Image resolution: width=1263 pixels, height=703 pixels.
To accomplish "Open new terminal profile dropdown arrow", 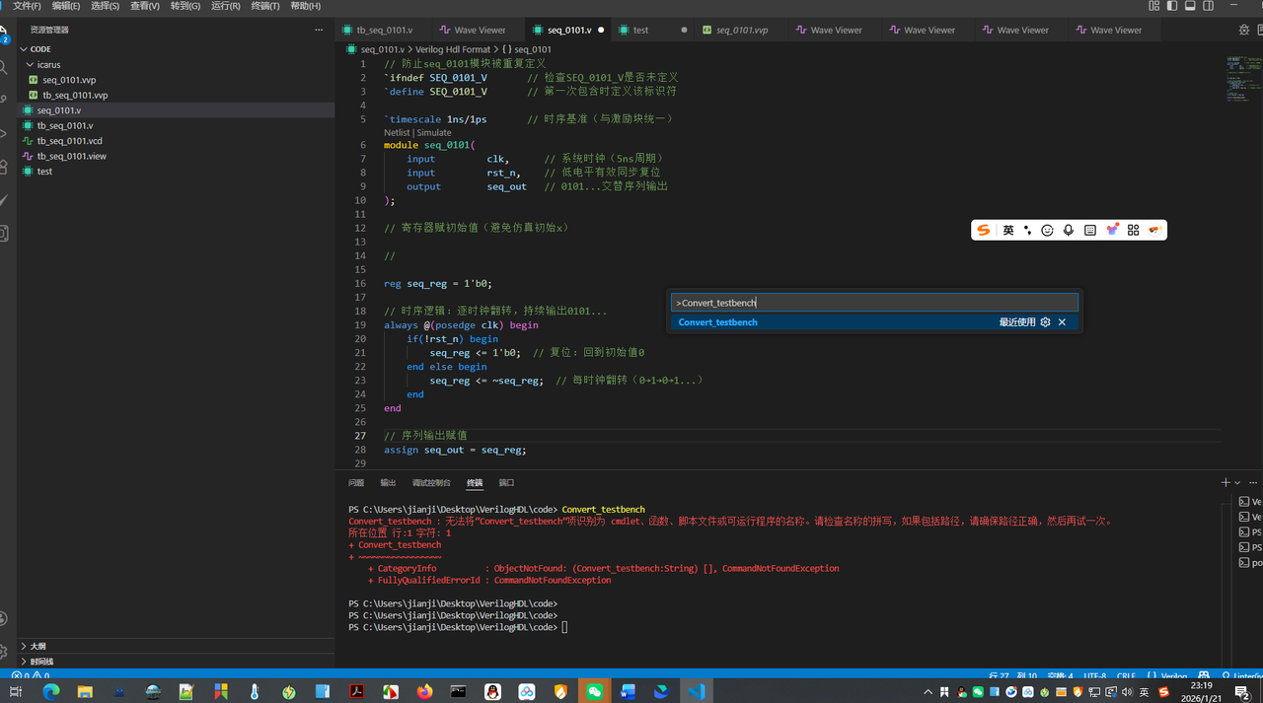I will tap(1237, 483).
